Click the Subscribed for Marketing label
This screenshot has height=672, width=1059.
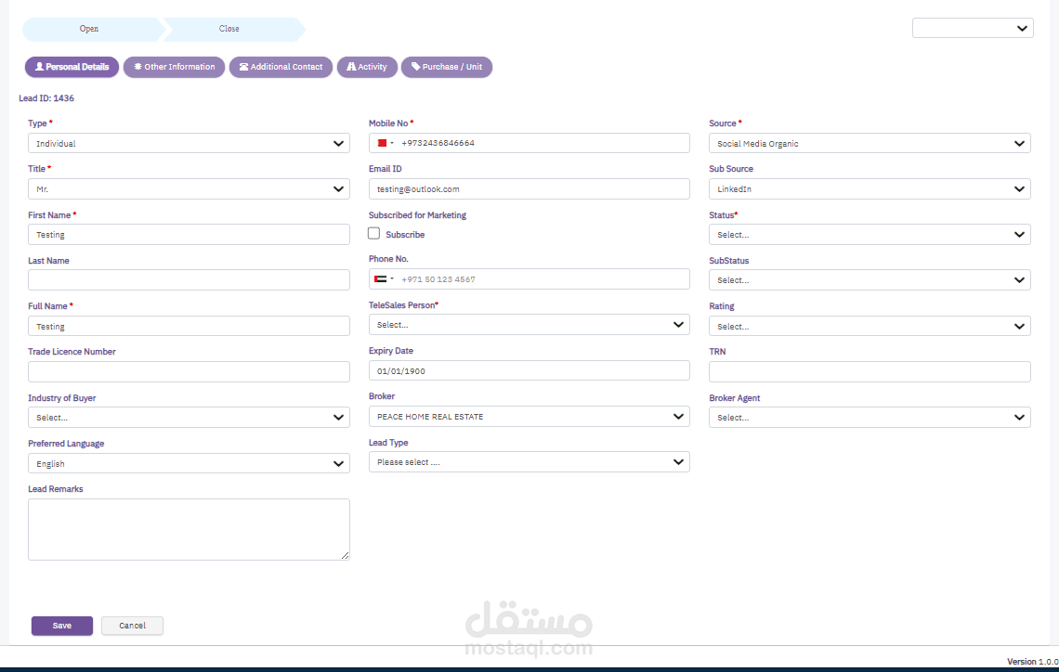pos(417,215)
